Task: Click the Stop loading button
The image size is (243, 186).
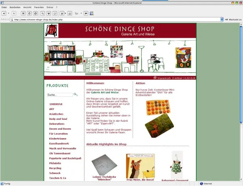Action: point(24,13)
